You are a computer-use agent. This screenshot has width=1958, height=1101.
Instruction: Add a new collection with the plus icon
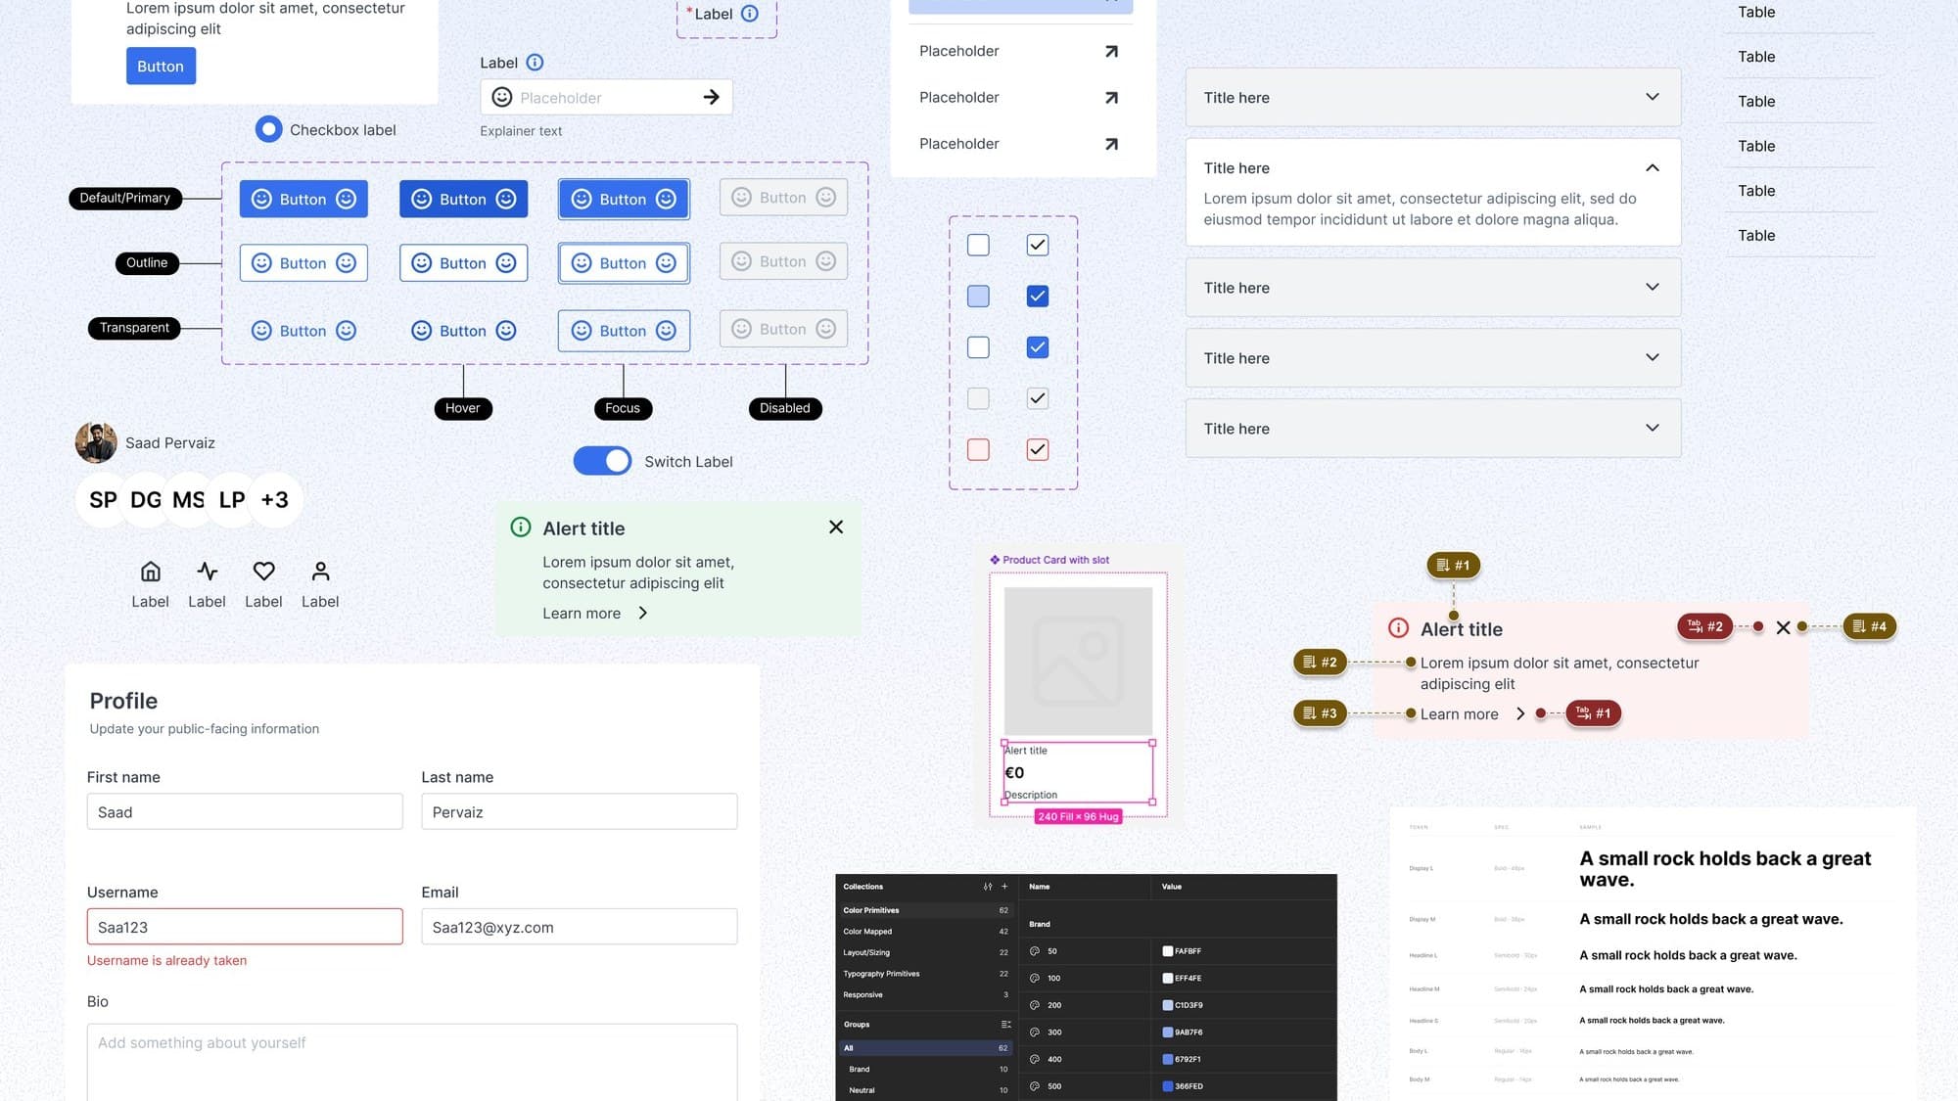1003,887
